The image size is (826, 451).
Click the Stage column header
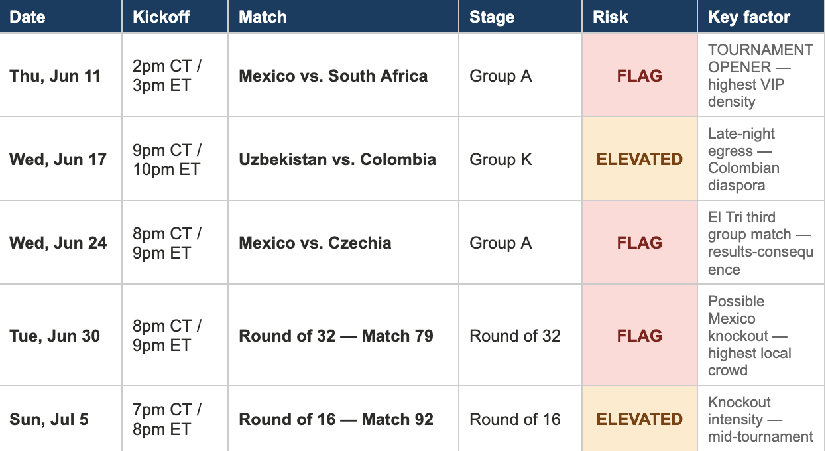(x=520, y=17)
